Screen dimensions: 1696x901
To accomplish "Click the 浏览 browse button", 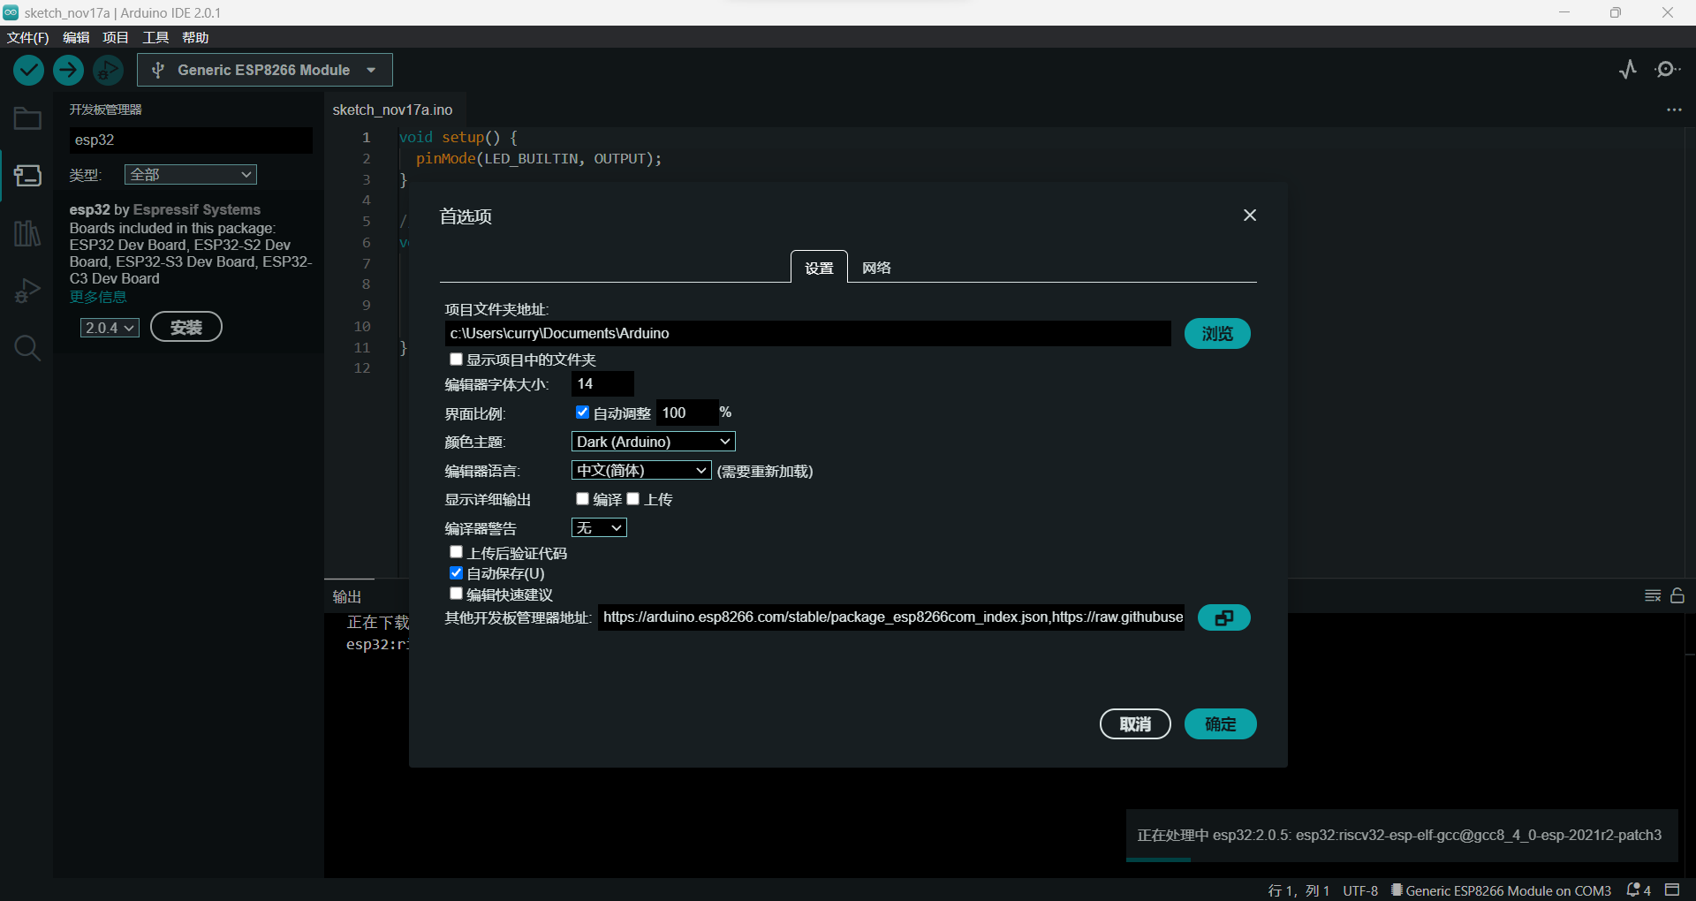I will 1217,334.
